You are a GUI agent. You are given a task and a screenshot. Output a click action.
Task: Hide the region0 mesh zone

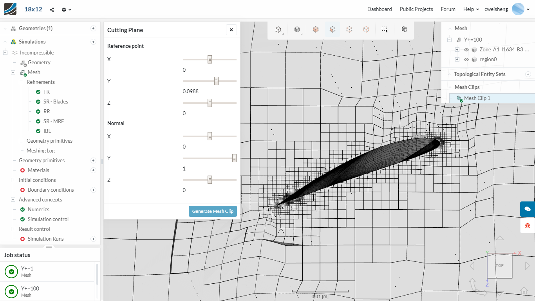pyautogui.click(x=466, y=60)
